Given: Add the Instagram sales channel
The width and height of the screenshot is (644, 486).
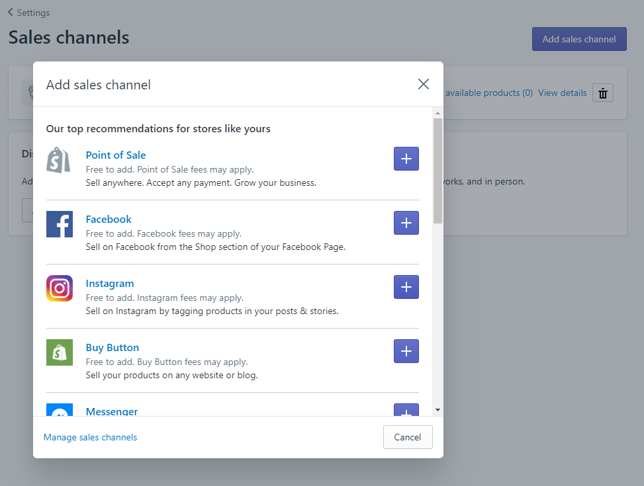Looking at the screenshot, I should (406, 287).
